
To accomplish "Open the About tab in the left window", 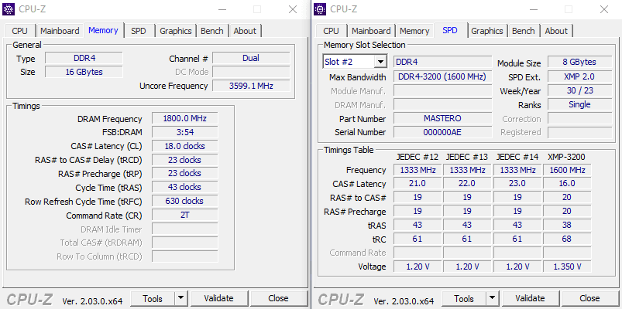I will coord(245,31).
